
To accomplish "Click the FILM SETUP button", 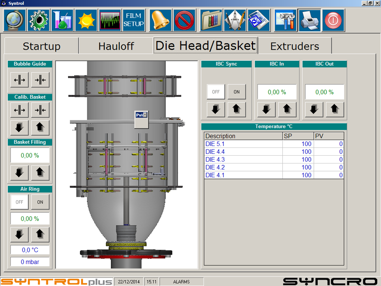I will [134, 20].
